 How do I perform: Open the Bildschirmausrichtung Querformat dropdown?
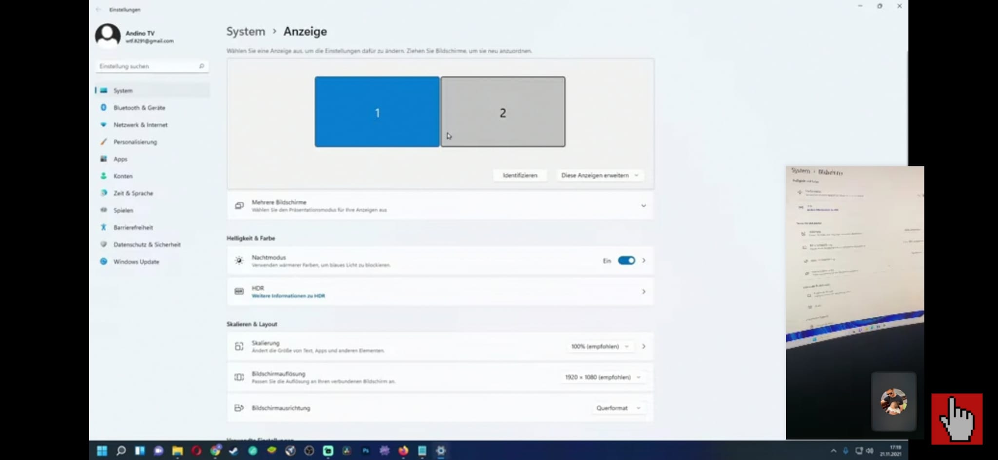coord(617,408)
